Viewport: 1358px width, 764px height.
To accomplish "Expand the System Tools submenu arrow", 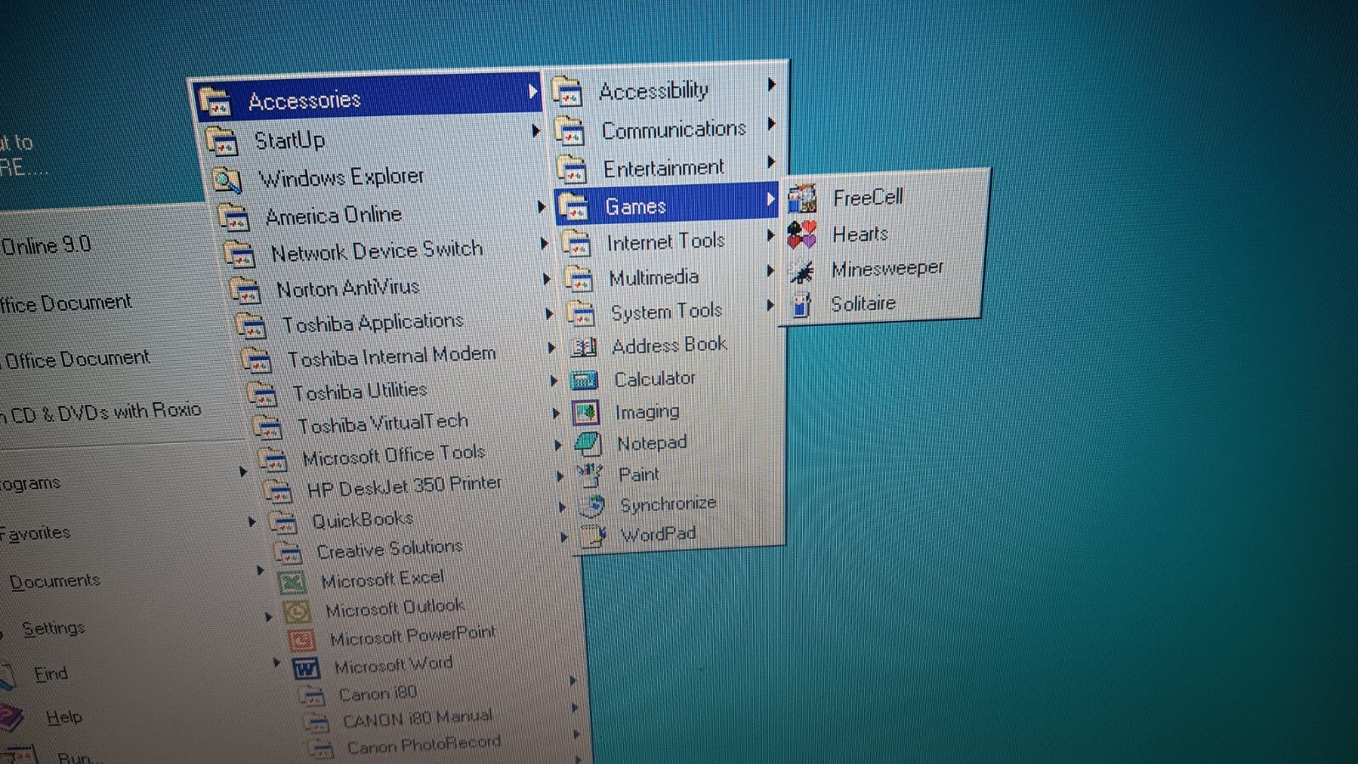I will 770,305.
